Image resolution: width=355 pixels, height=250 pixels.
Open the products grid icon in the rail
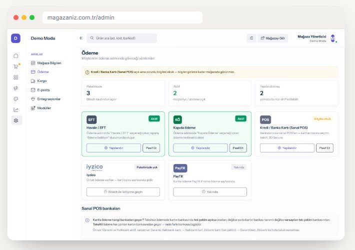click(x=16, y=77)
